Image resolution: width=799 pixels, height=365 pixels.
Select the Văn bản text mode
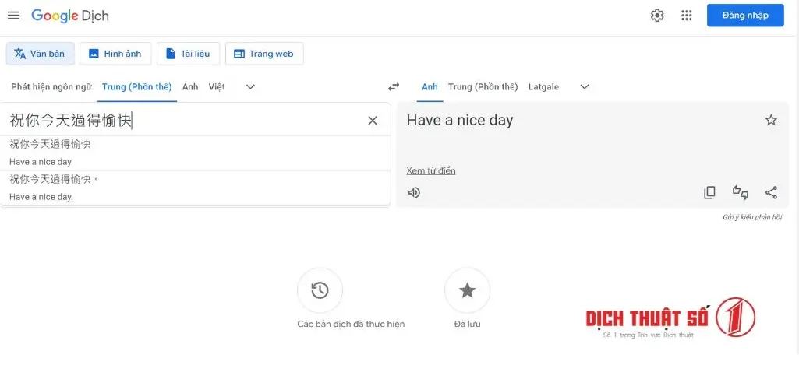41,54
